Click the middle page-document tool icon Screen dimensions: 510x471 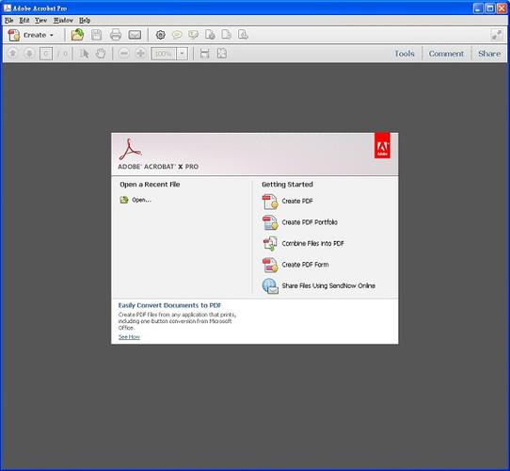[x=227, y=35]
